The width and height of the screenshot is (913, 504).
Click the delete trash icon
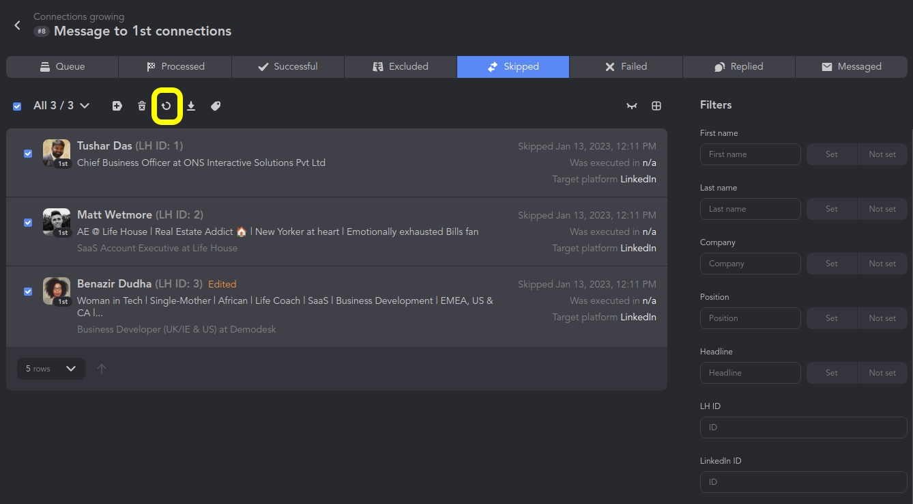click(x=142, y=106)
